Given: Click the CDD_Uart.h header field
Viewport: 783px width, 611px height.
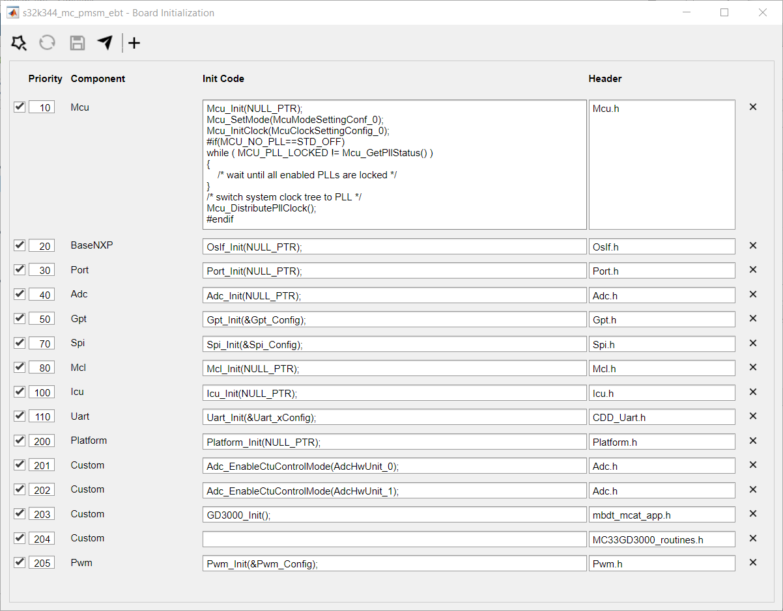Looking at the screenshot, I should (x=661, y=416).
